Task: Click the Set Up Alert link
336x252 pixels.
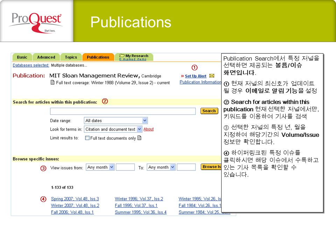Action: click(196, 76)
